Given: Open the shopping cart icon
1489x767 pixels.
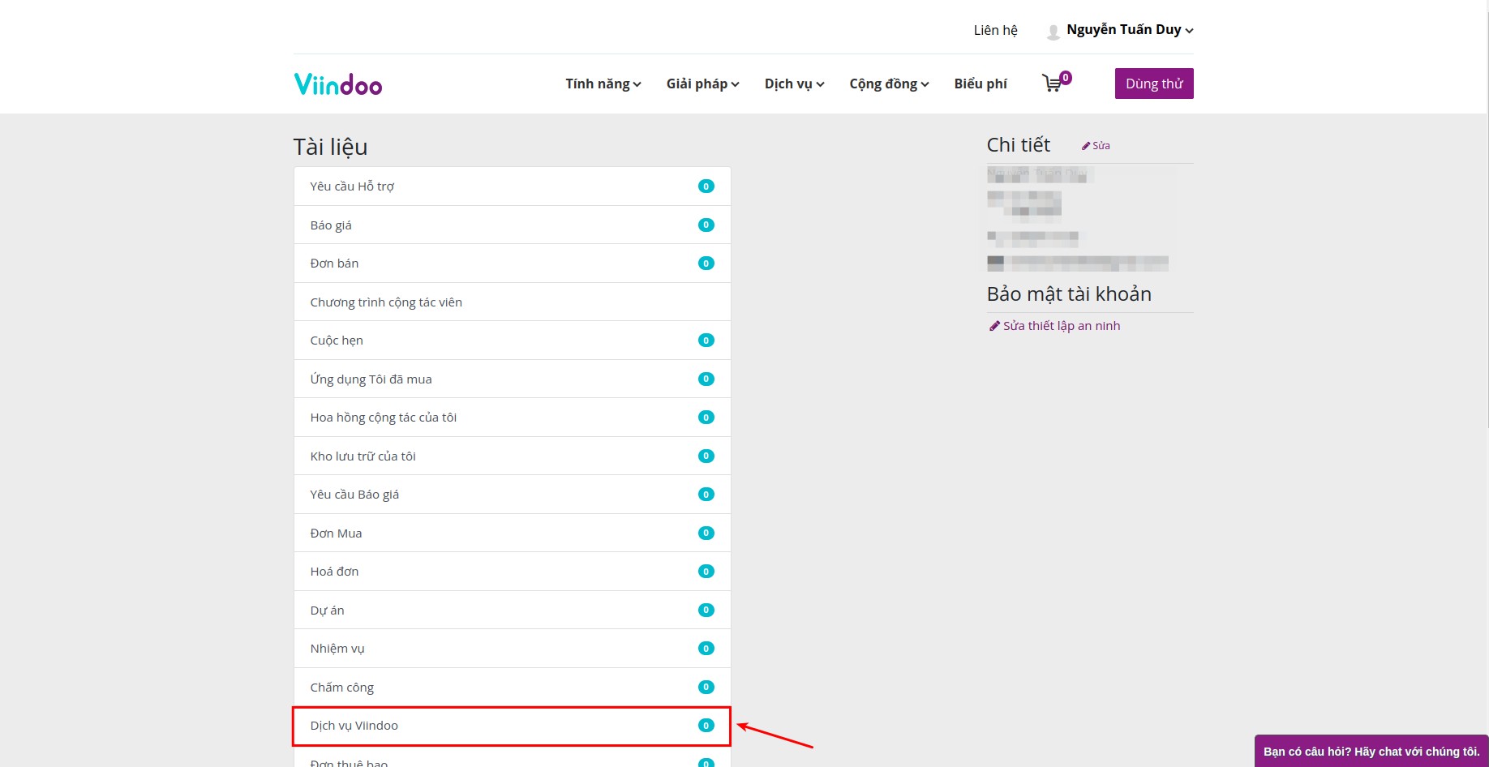Looking at the screenshot, I should 1052,84.
